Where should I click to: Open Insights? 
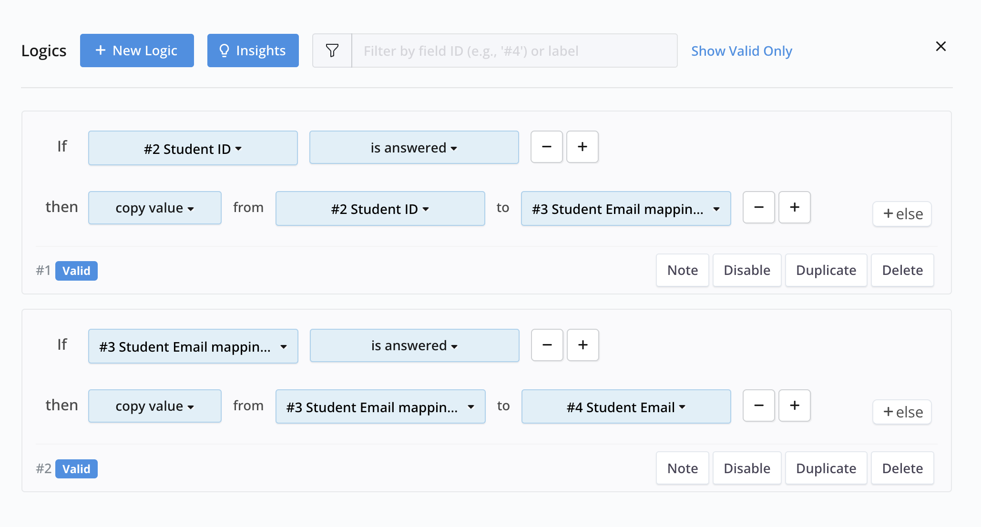253,51
